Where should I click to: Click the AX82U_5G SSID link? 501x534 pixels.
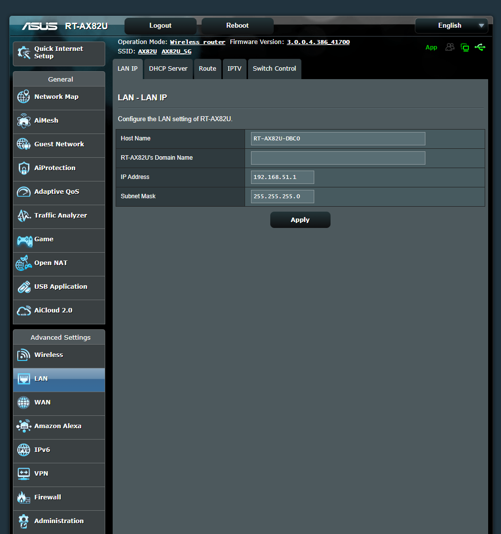pyautogui.click(x=176, y=52)
